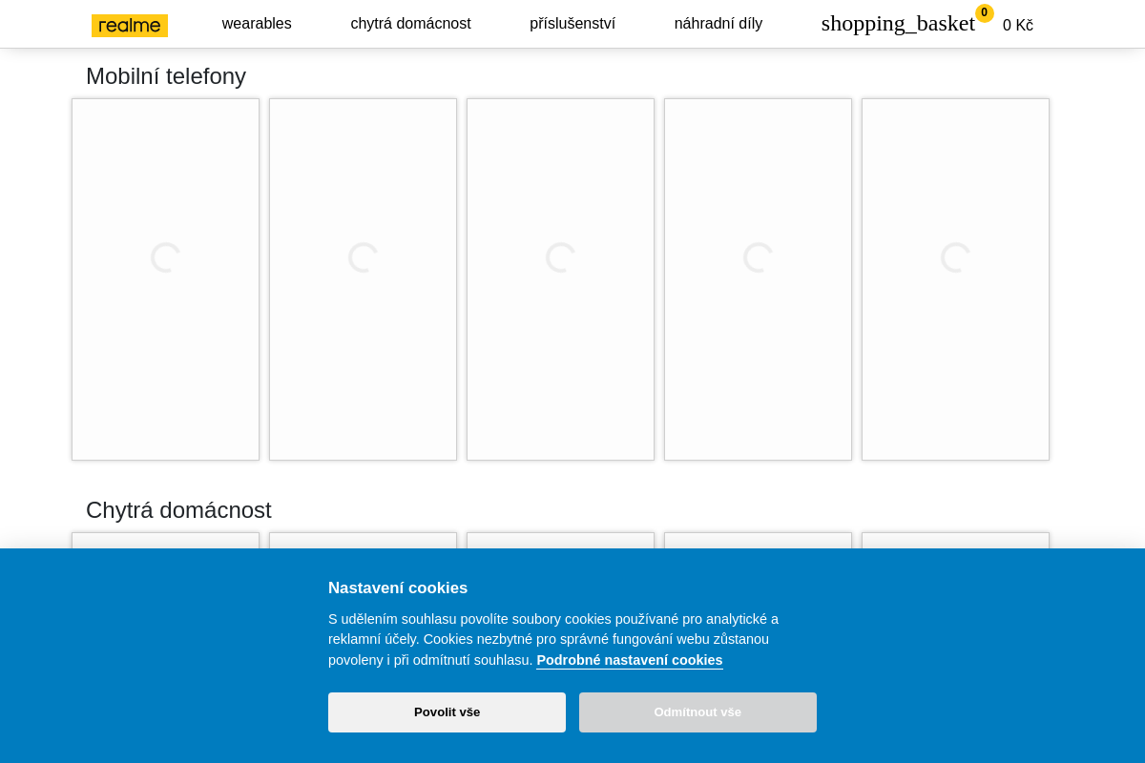Select first Mobilní telefony product card
Screen dimensions: 1145x763
point(165,279)
